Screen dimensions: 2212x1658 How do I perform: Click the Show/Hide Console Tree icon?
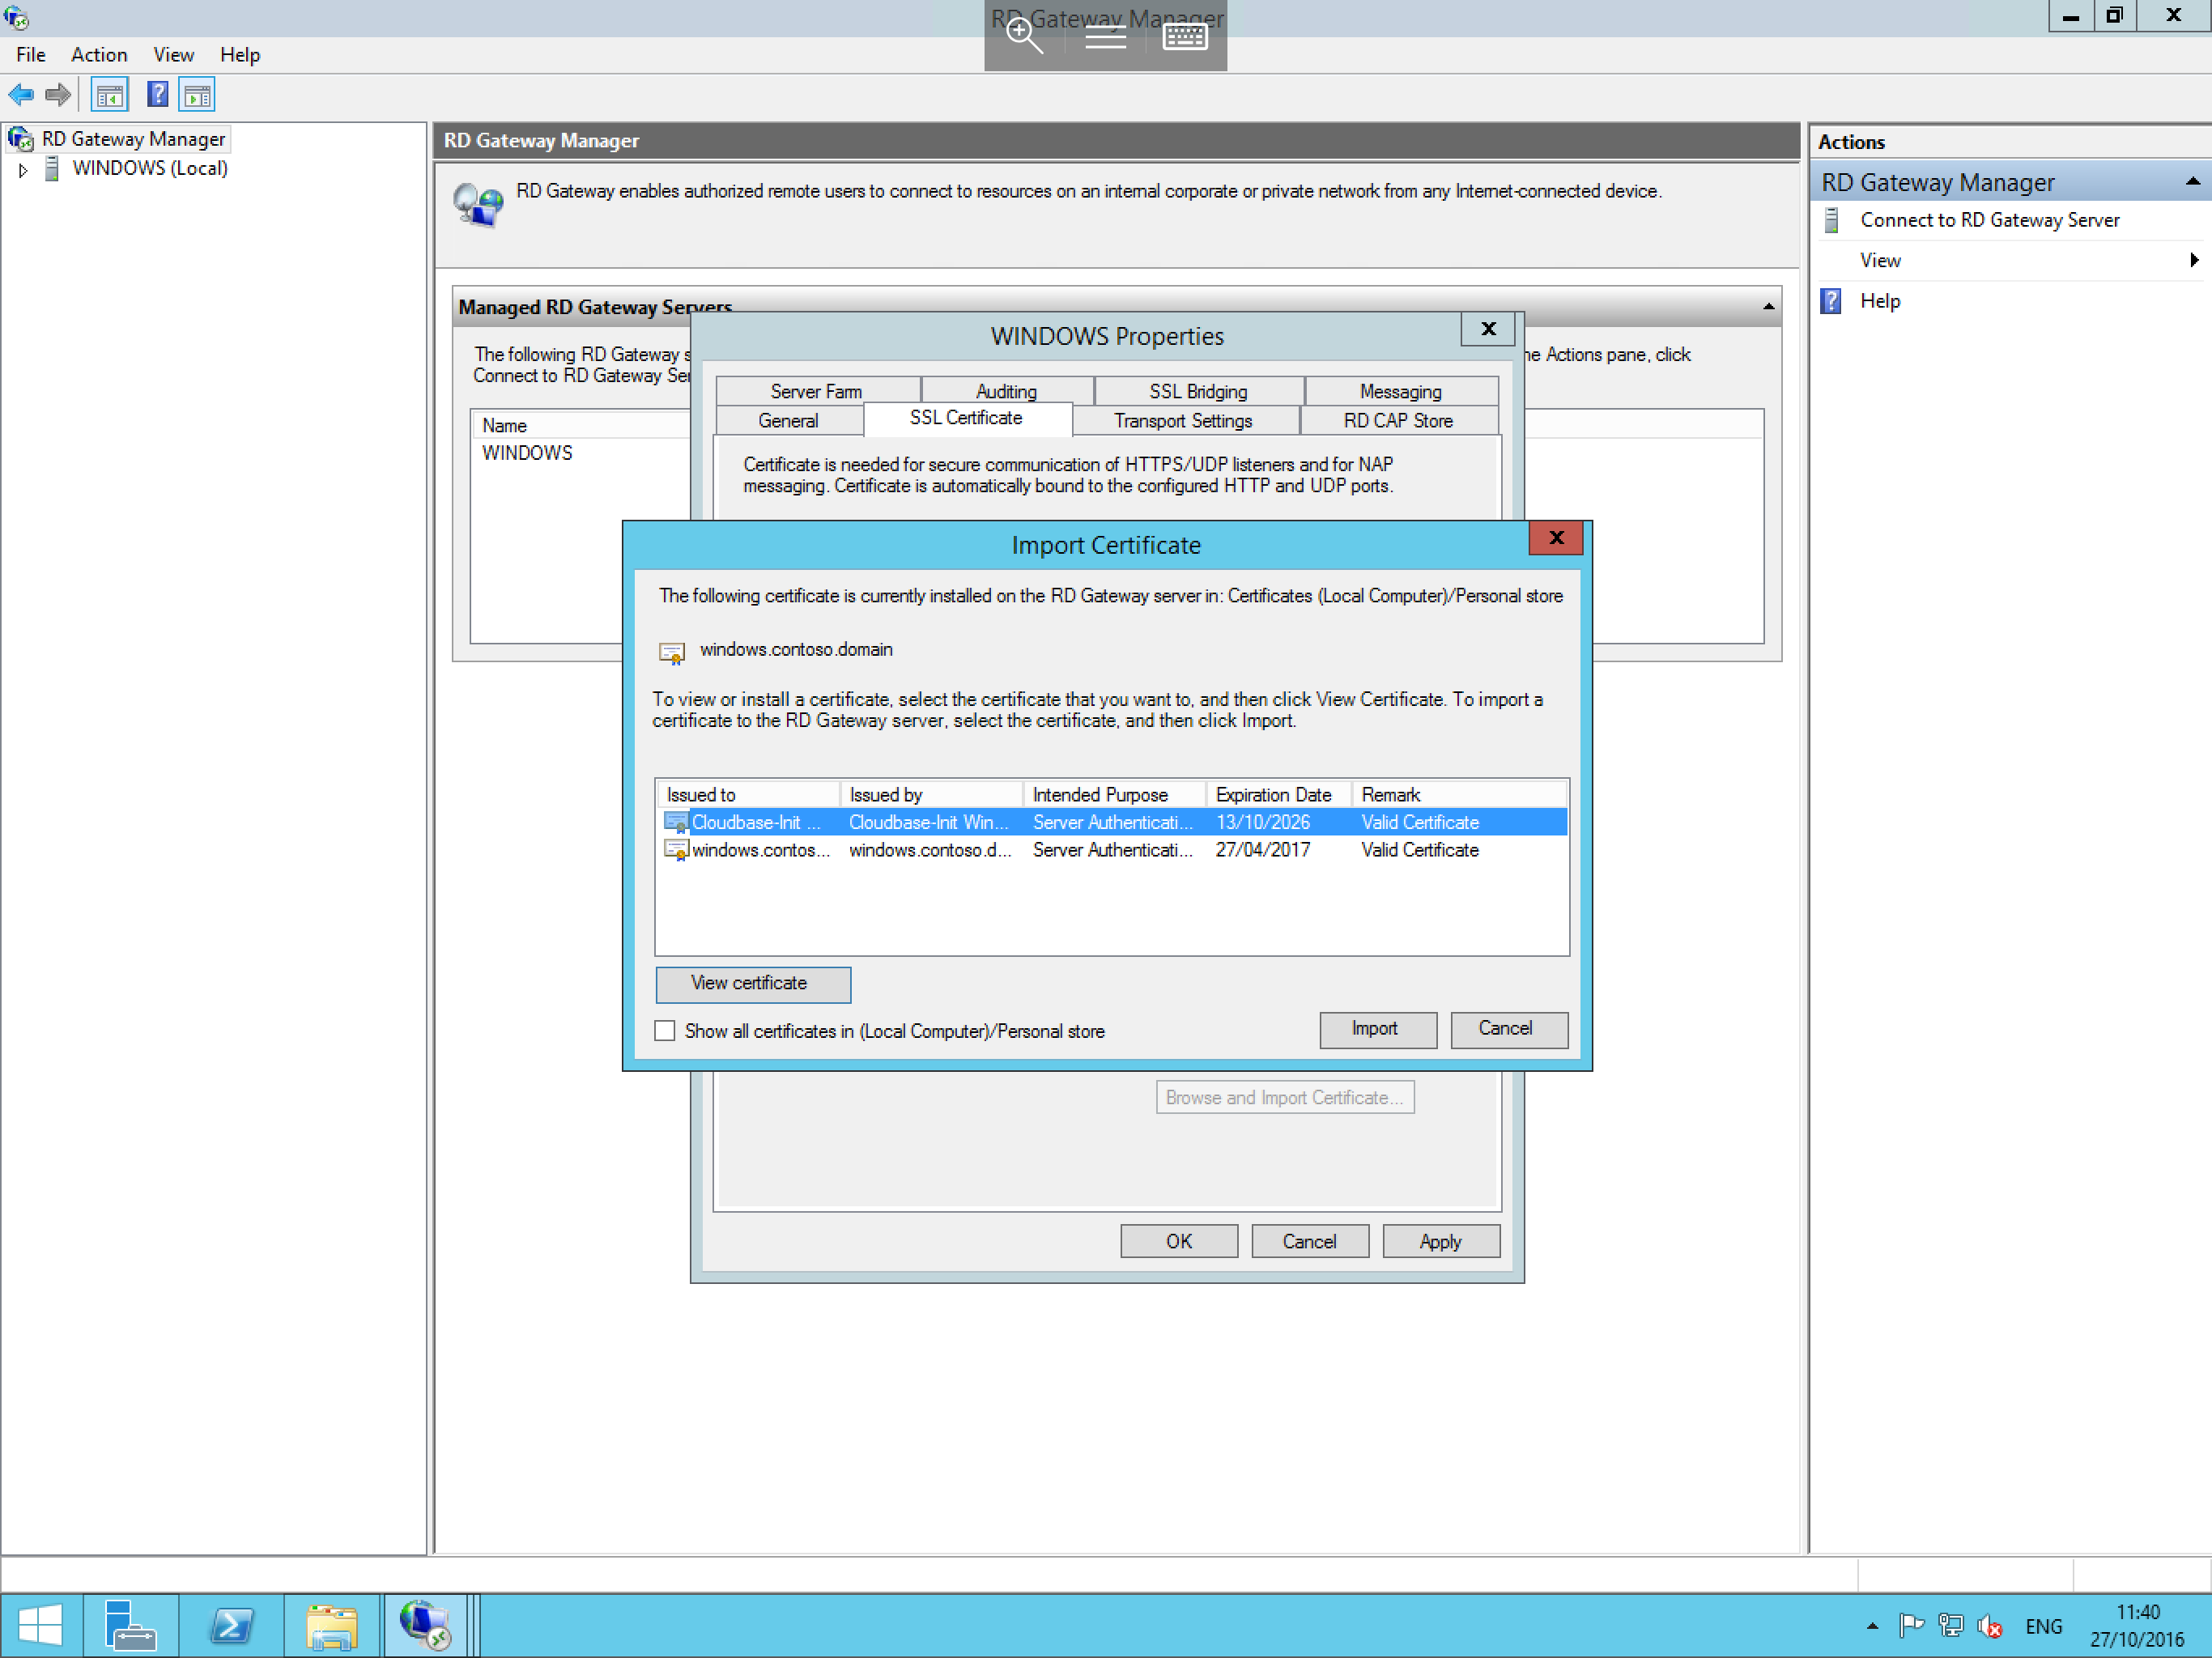[x=109, y=95]
